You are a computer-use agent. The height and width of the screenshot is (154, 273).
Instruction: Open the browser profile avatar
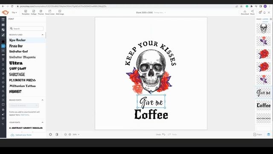[265, 6]
